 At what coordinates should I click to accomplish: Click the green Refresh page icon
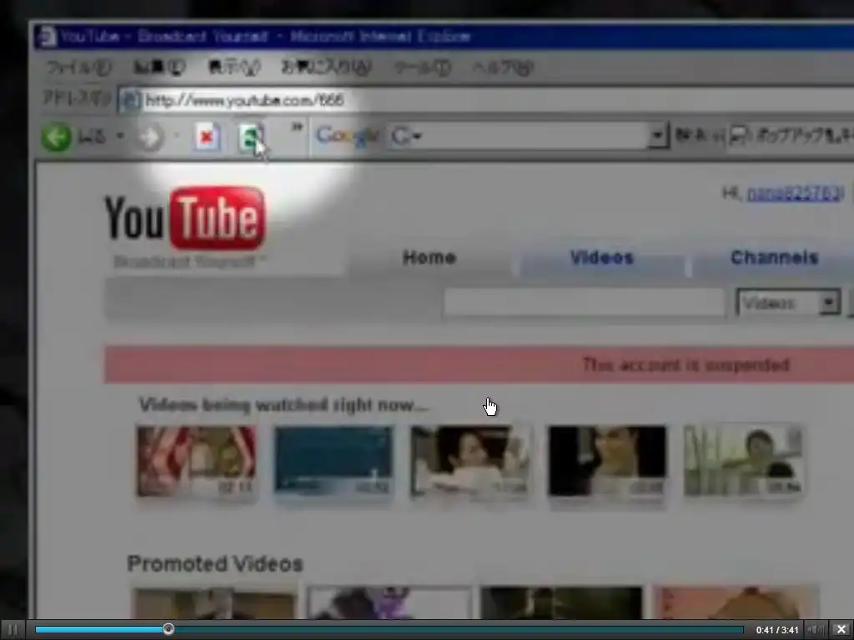pos(251,137)
